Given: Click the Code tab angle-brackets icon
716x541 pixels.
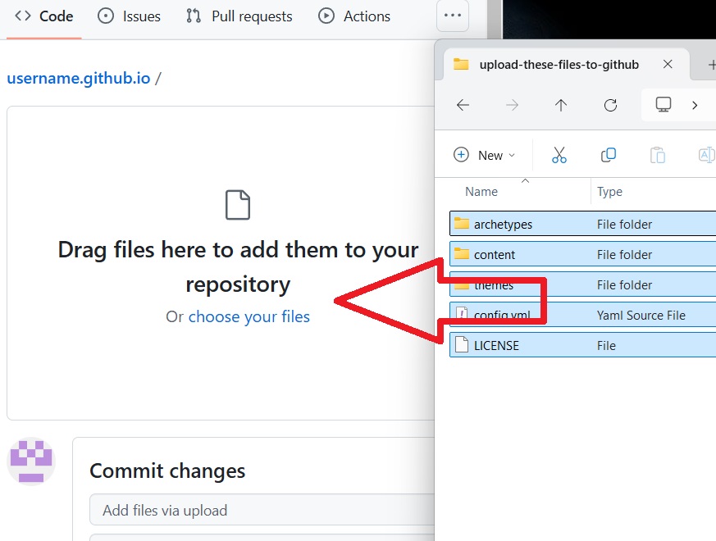Looking at the screenshot, I should (x=23, y=16).
